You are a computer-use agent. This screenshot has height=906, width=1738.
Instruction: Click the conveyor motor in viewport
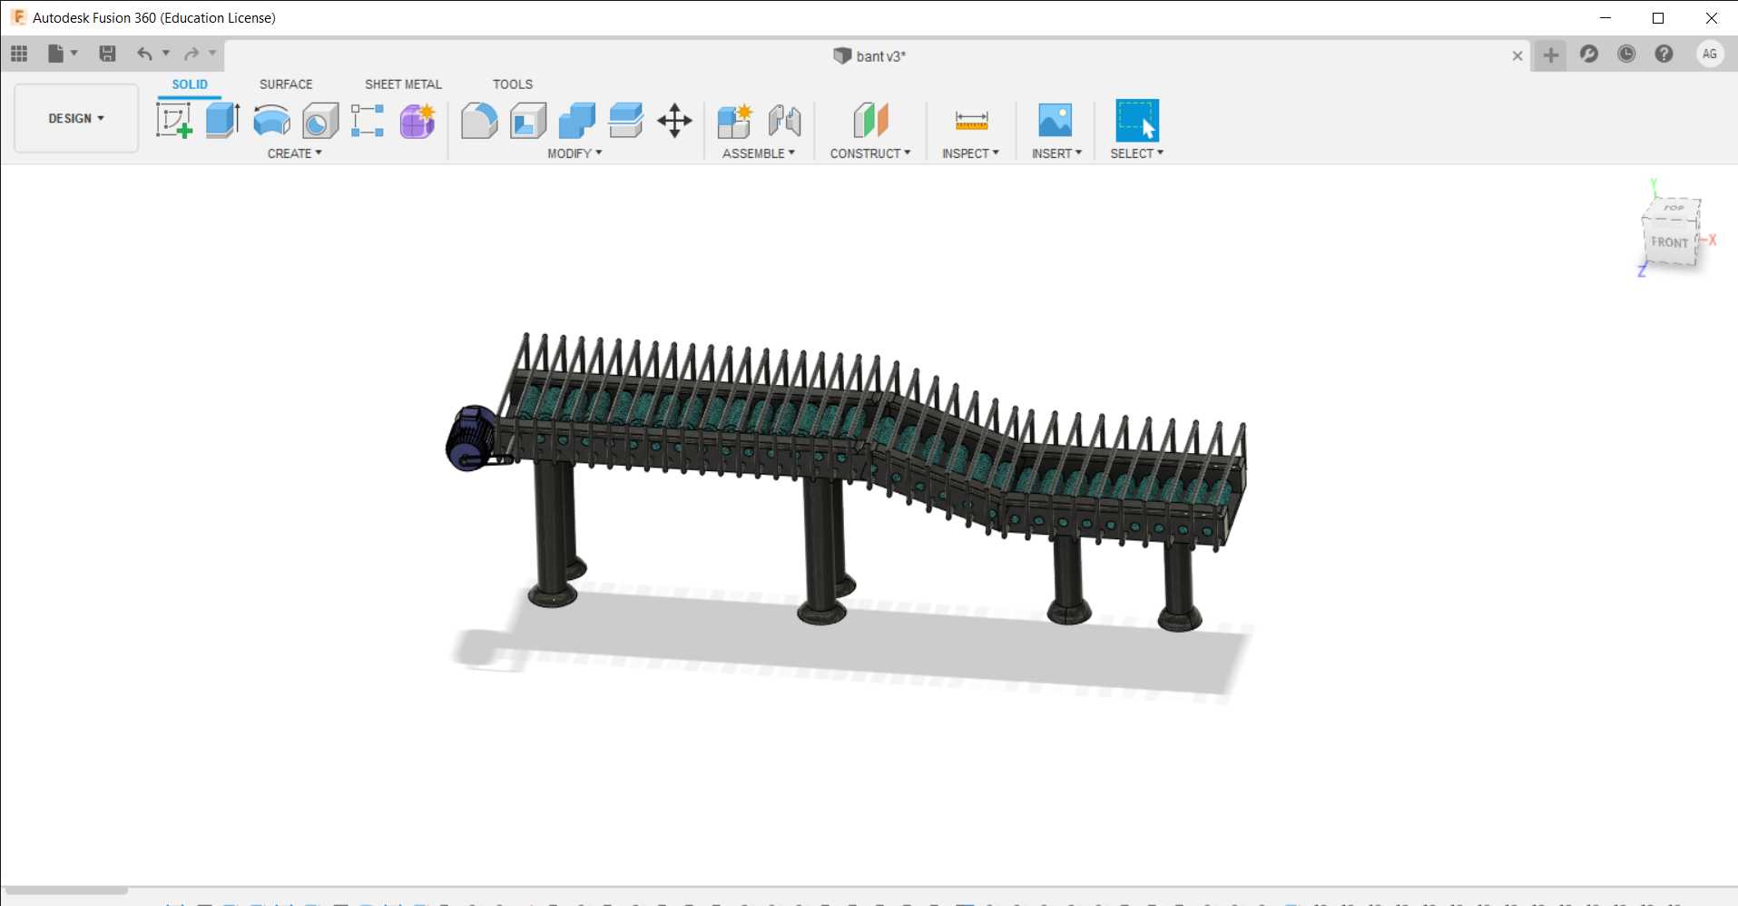point(472,438)
